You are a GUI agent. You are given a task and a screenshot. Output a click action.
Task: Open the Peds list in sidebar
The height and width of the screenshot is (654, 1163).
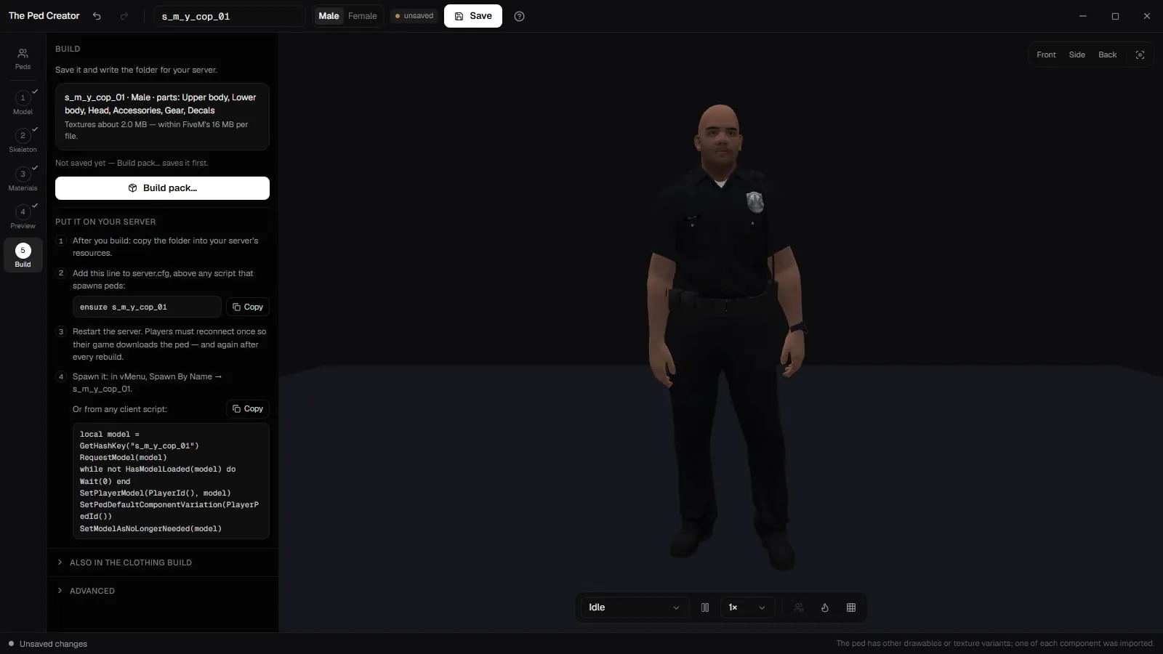pyautogui.click(x=23, y=59)
